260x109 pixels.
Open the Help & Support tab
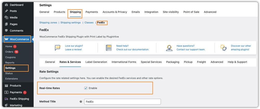(237, 62)
